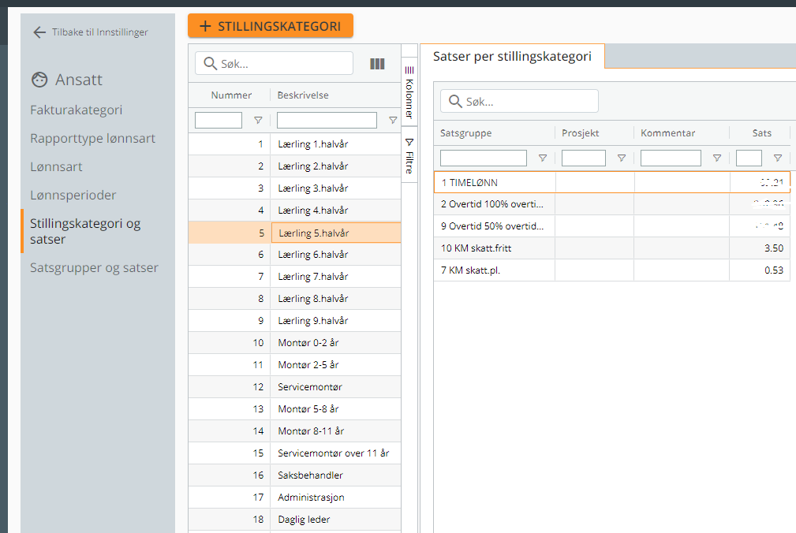This screenshot has height=533, width=796.
Task: Click Tilbake til Innstillinger link
Action: click(x=100, y=32)
